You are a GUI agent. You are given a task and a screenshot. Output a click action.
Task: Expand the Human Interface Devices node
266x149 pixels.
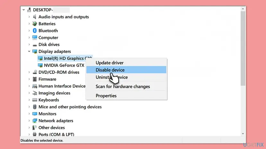click(29, 86)
